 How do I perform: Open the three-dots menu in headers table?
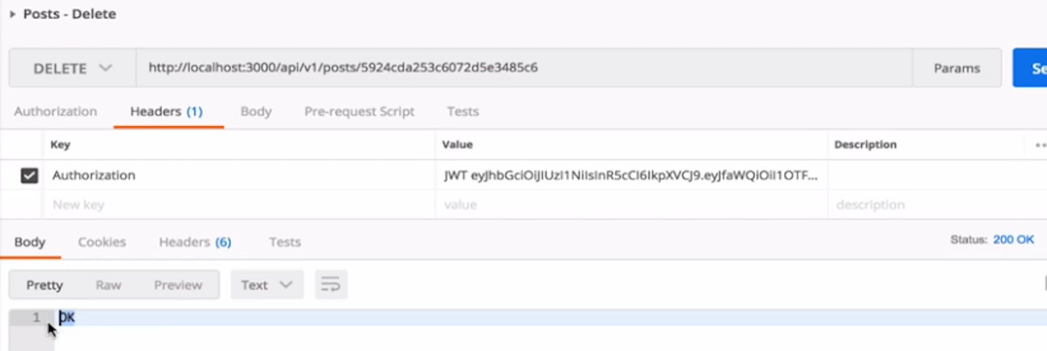coord(1040,145)
